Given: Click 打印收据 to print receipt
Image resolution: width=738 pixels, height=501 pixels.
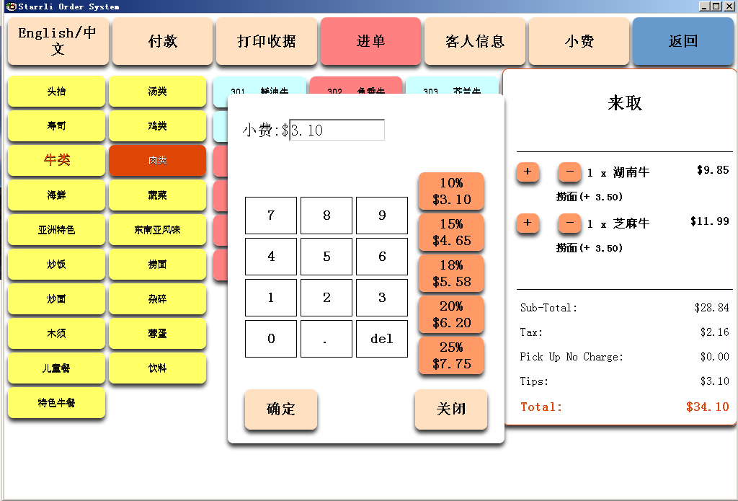Looking at the screenshot, I should 267,42.
